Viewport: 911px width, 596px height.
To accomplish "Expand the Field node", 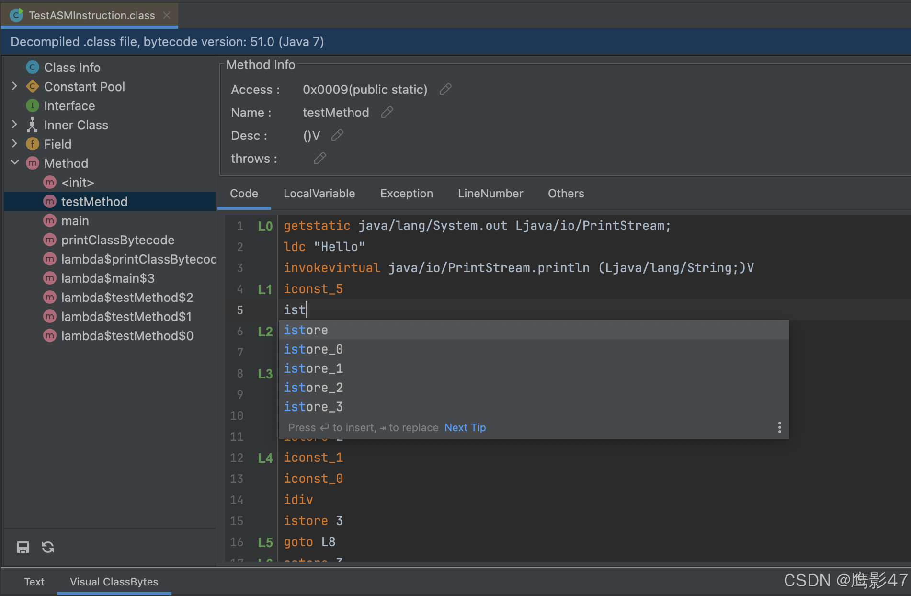I will point(15,144).
